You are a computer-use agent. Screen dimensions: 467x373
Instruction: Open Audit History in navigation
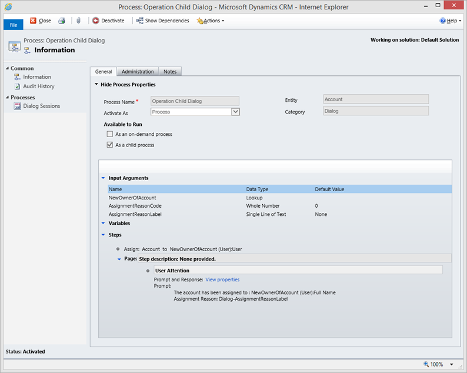(39, 86)
